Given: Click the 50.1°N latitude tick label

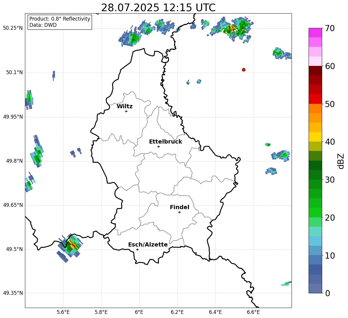Looking at the screenshot, I should pos(14,72).
